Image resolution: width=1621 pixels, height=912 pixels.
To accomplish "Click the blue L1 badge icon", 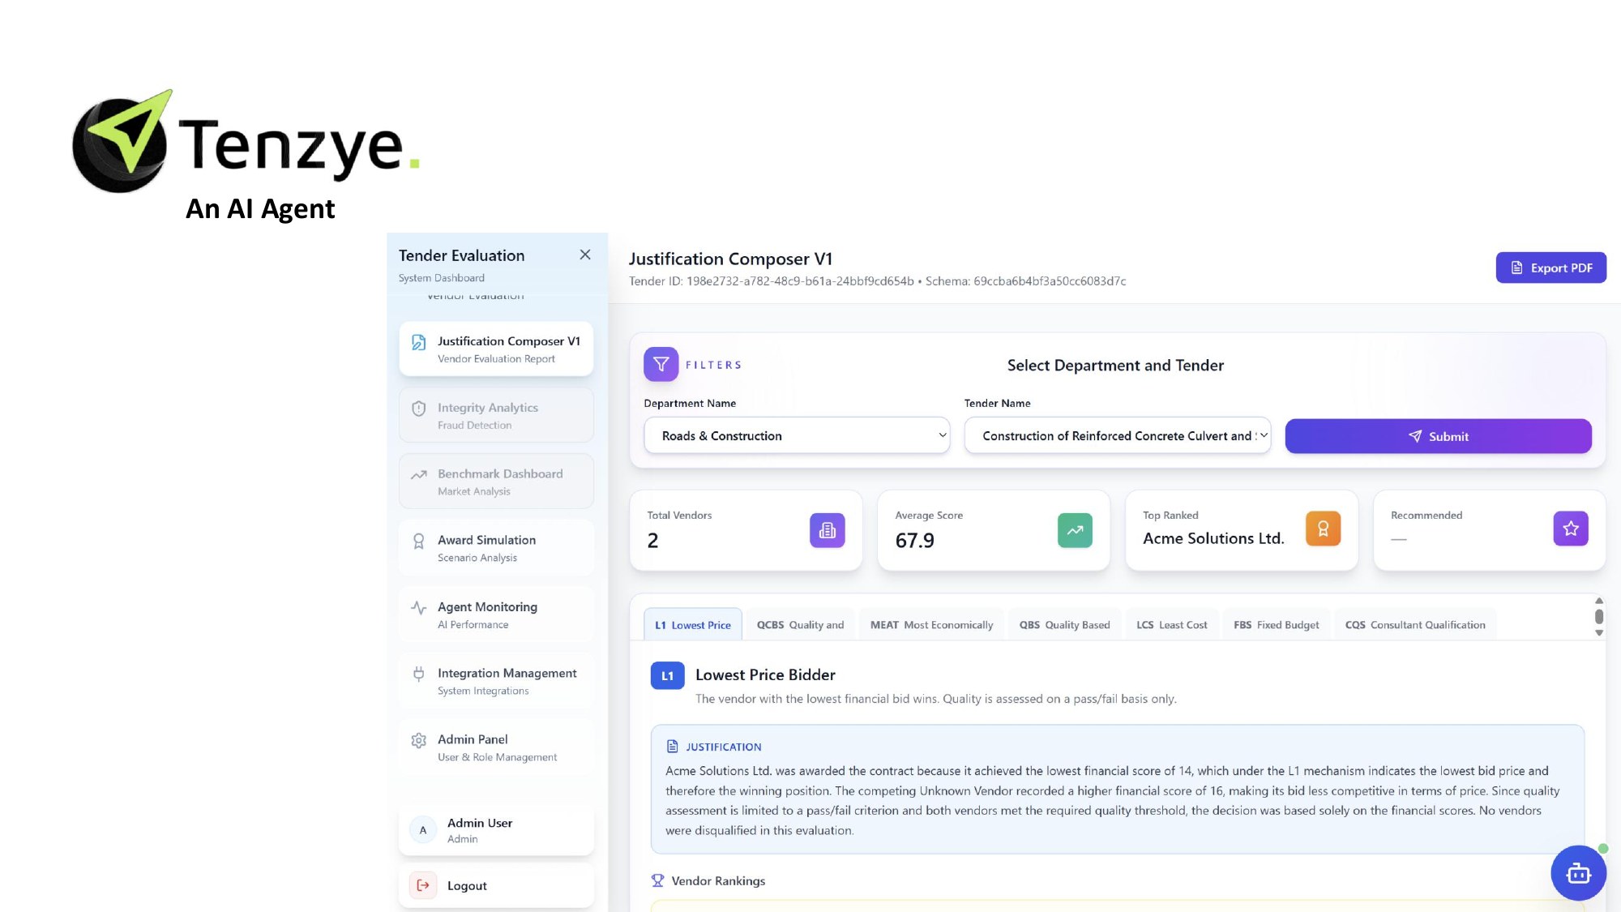I will [x=668, y=676].
